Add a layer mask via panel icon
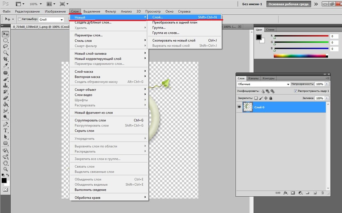The height and width of the screenshot is (213, 342). coord(293,193)
